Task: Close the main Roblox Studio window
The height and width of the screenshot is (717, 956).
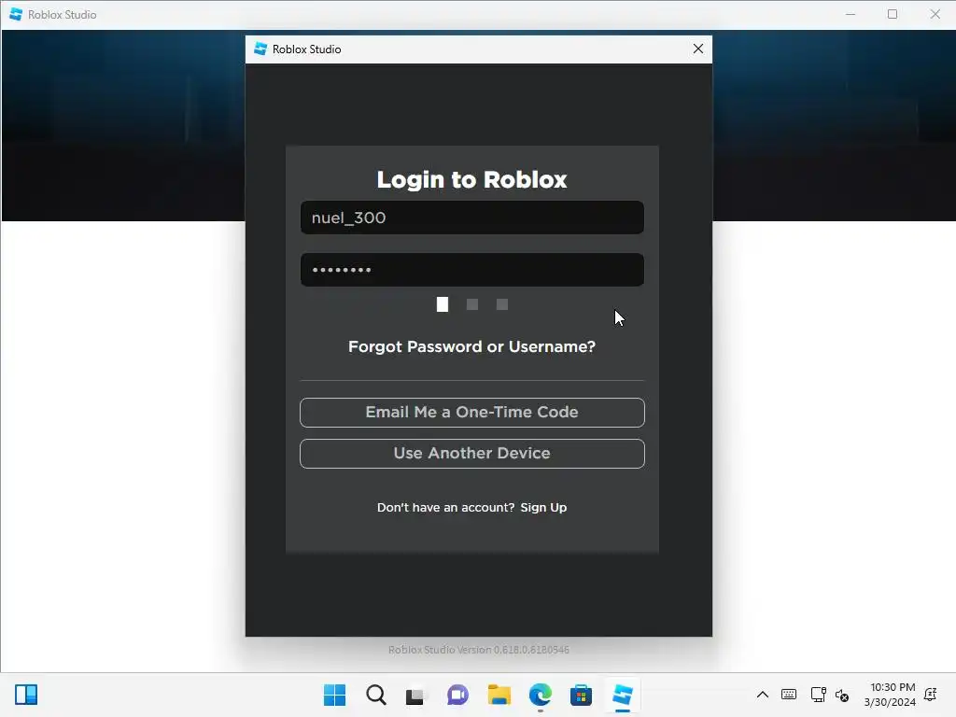Action: click(935, 14)
